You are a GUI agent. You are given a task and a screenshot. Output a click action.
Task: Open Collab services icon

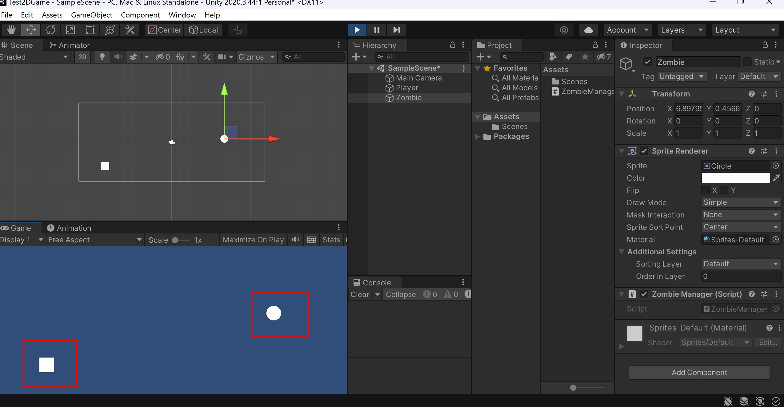pyautogui.click(x=564, y=30)
